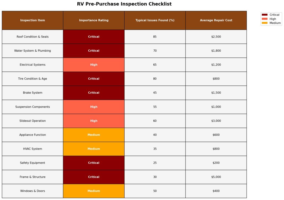
Task: Select the Brake System Critical rating cell
Action: pos(94,93)
